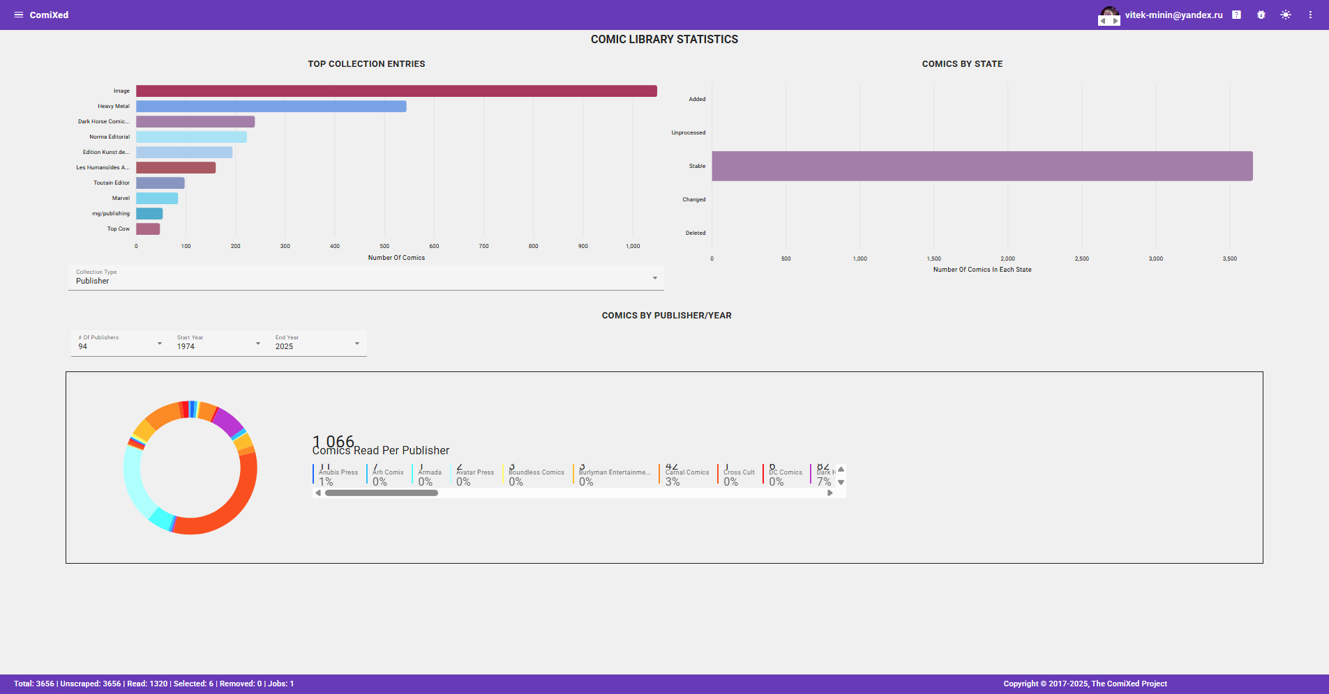This screenshot has width=1329, height=694.
Task: Click the legend scroll down arrow
Action: 841,482
